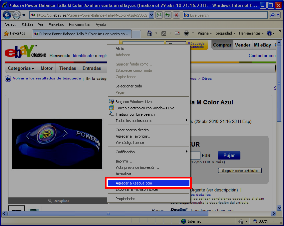Choose Crear acceso directo
The width and height of the screenshot is (284, 226).
click(148, 130)
